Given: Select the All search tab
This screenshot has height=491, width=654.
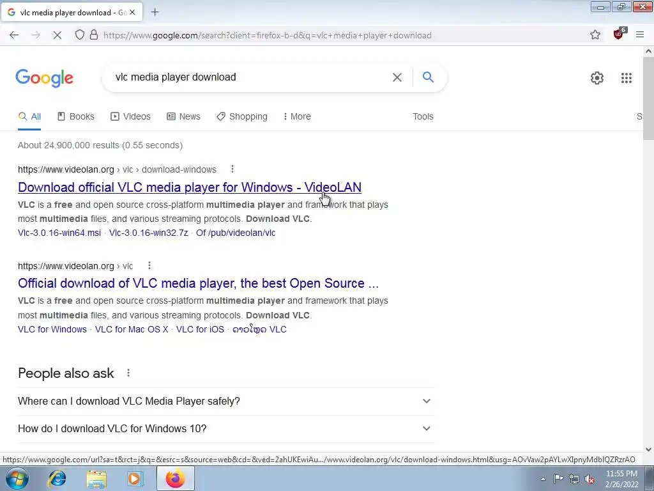Looking at the screenshot, I should click(29, 116).
